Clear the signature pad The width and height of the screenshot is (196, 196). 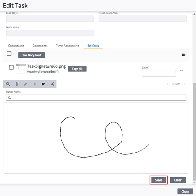coord(178,180)
